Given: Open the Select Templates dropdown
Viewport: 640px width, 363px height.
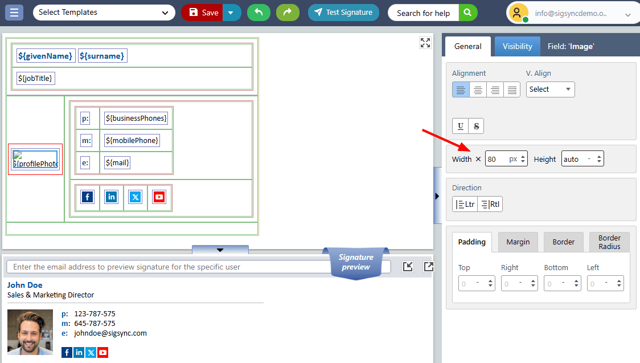Looking at the screenshot, I should click(x=104, y=13).
